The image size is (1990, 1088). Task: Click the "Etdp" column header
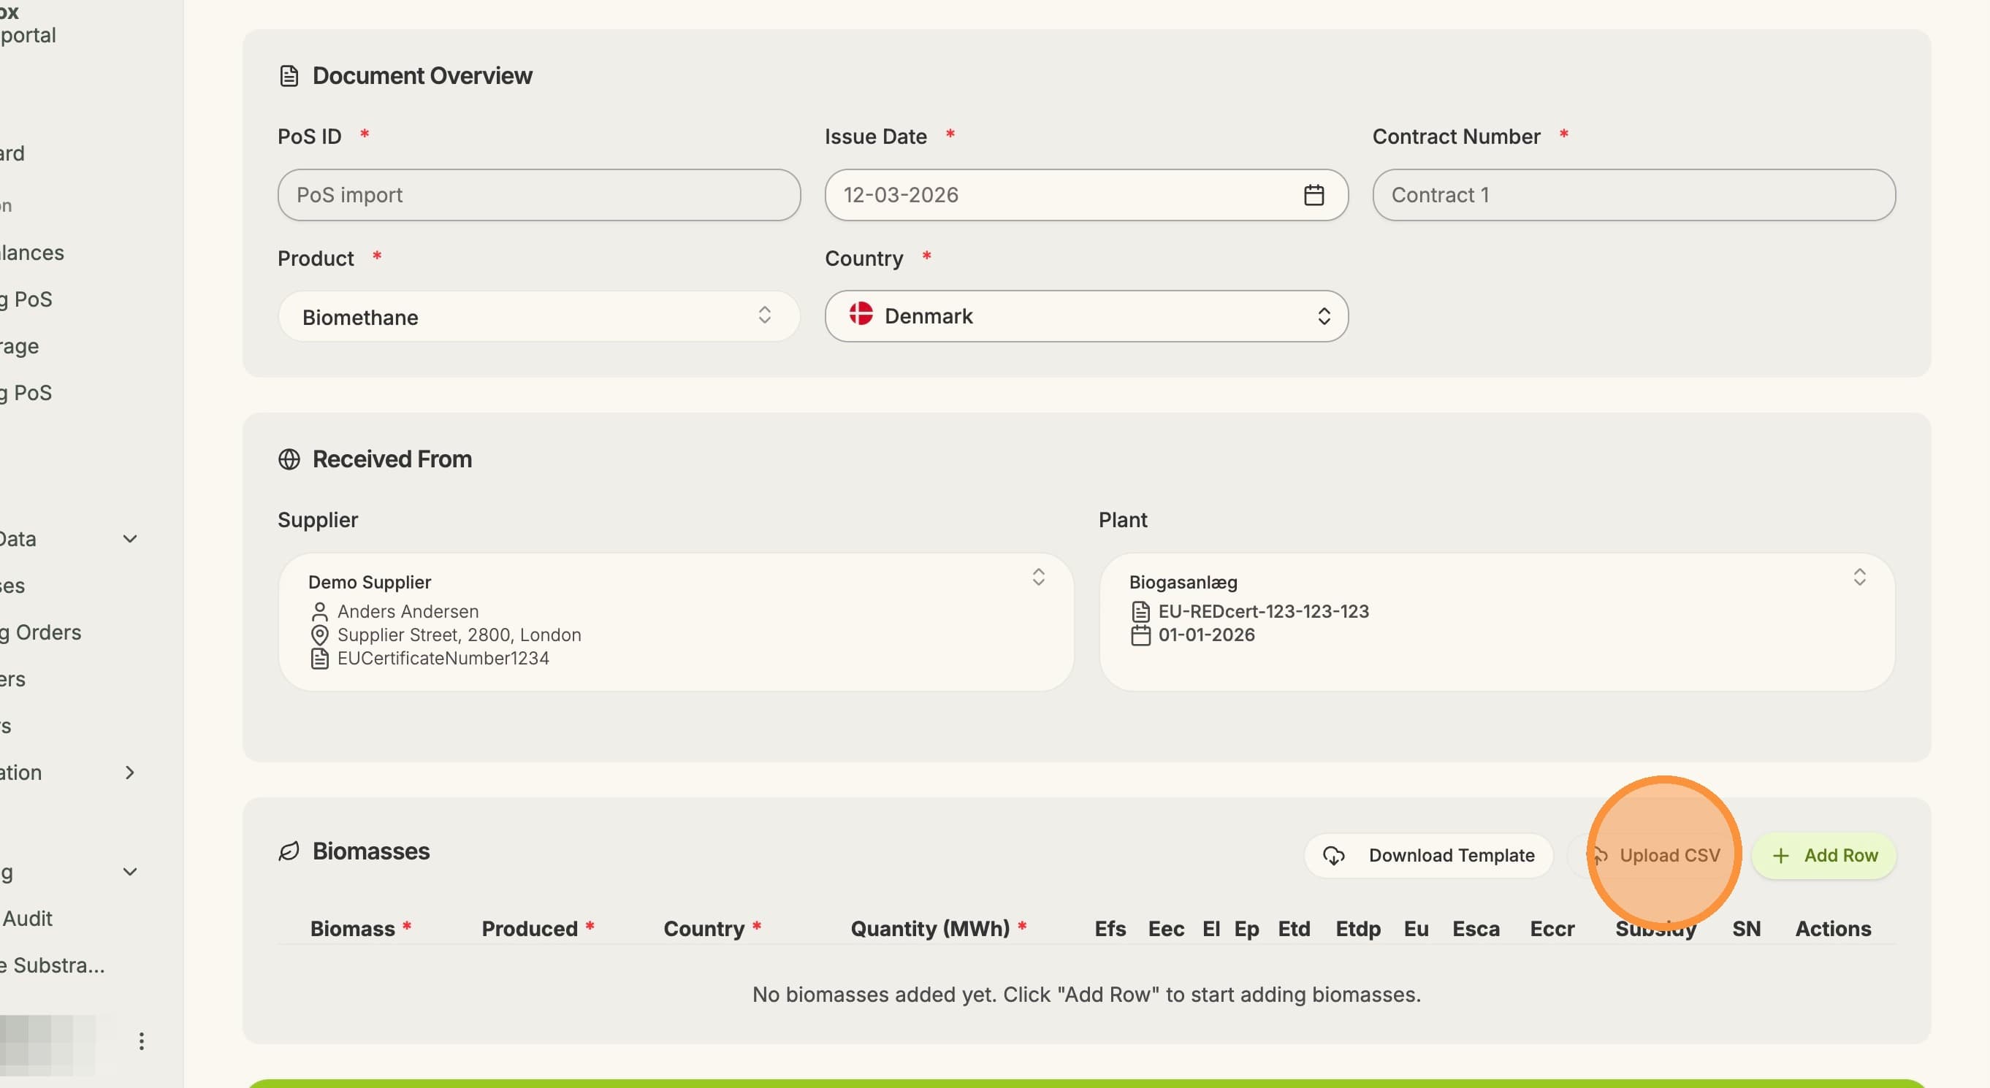[1358, 929]
